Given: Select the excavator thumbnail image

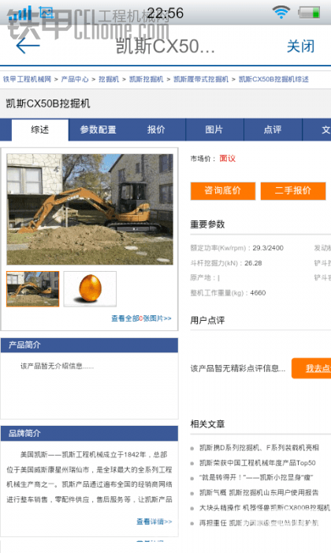Looking at the screenshot, I should click(33, 289).
